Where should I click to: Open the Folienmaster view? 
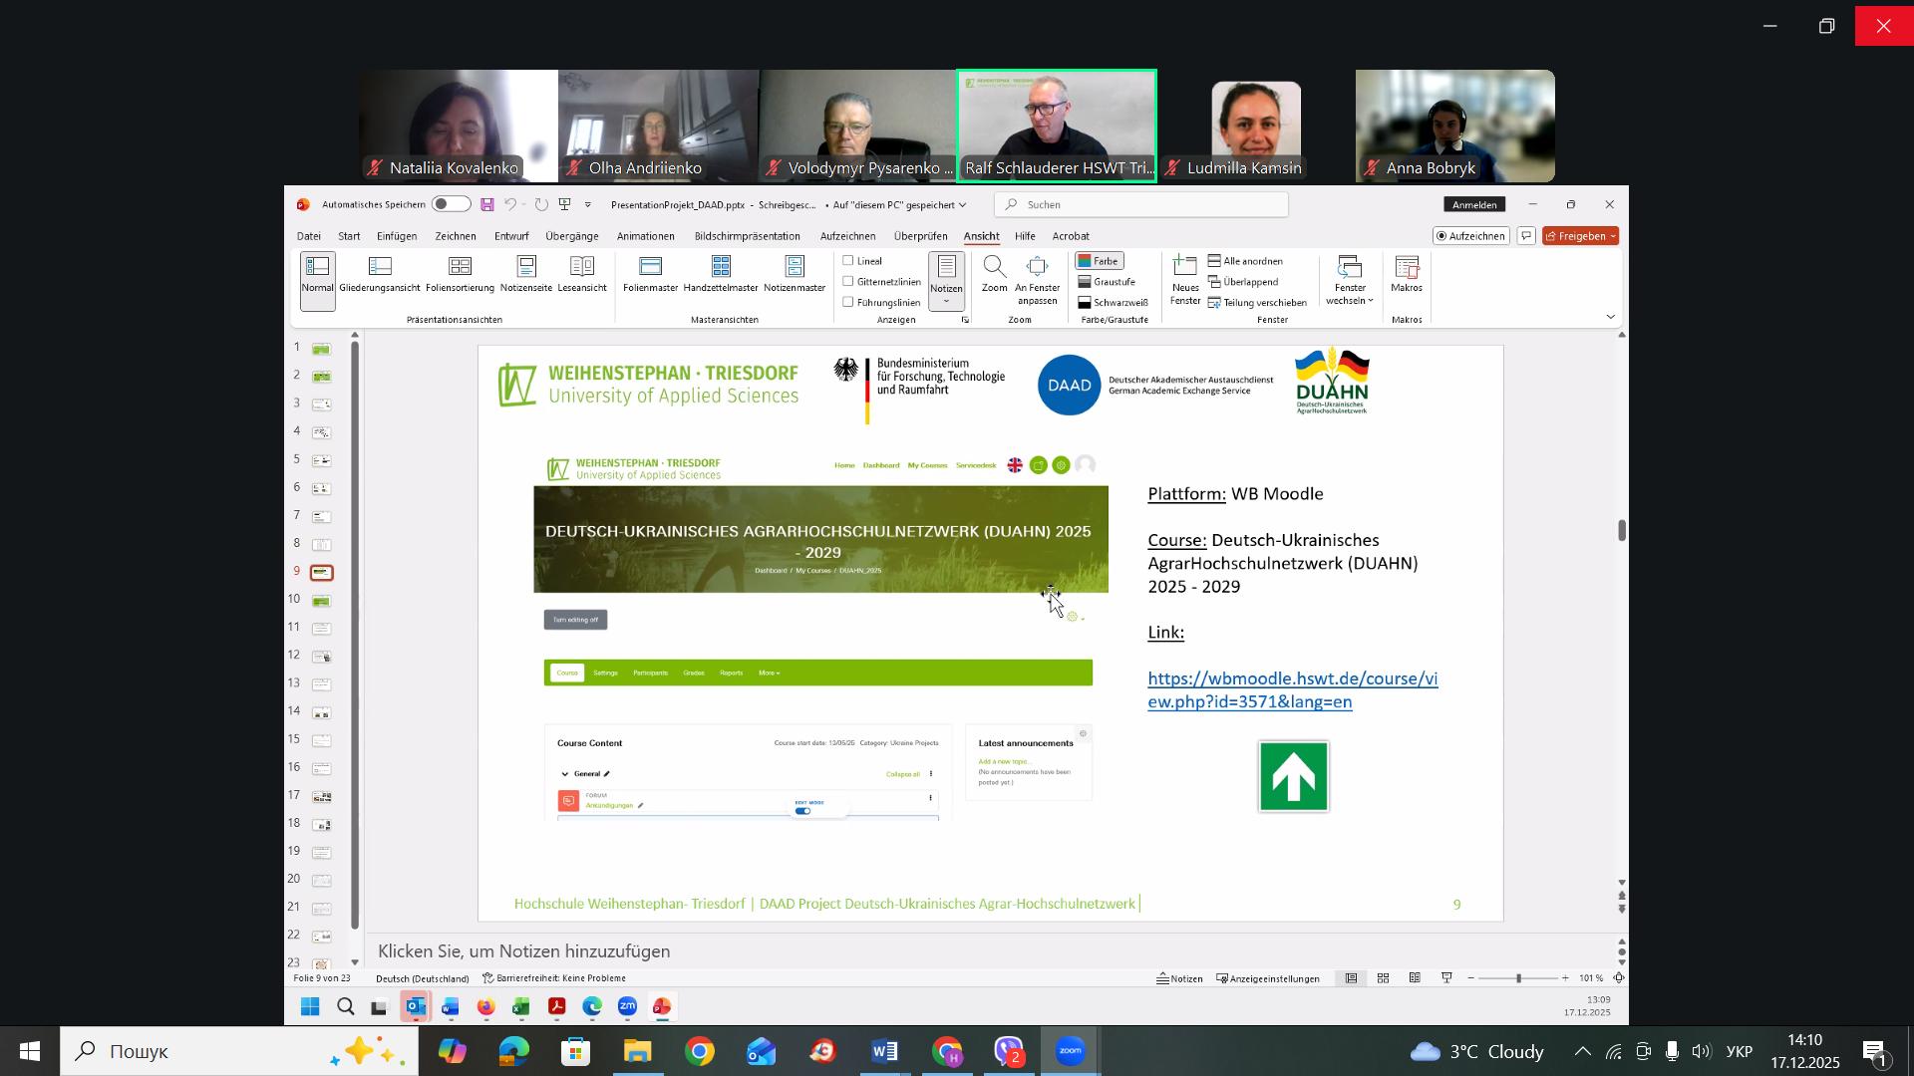650,274
